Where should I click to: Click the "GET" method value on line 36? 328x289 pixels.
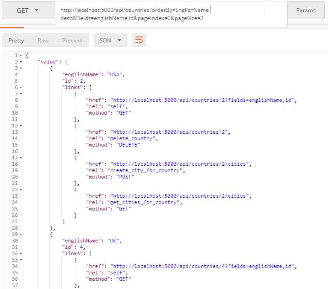coord(124,279)
